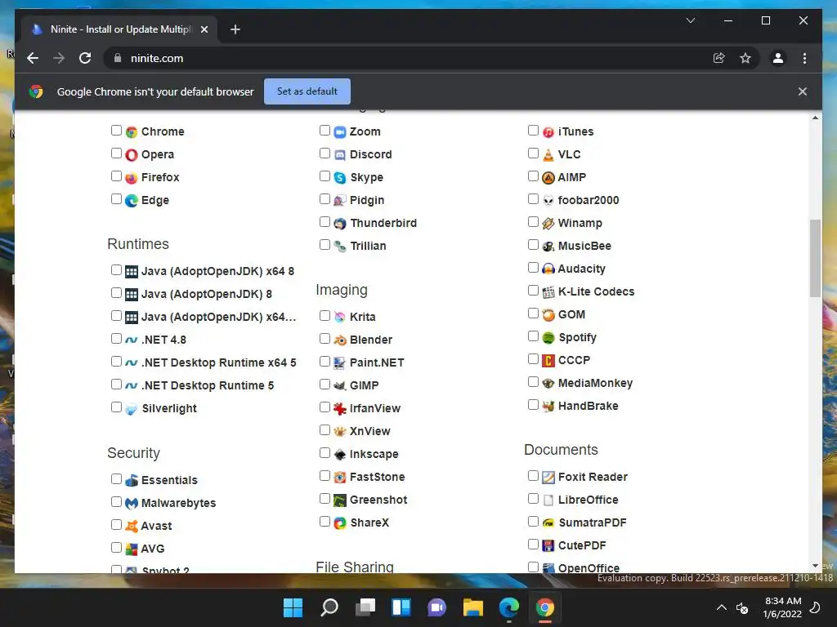Click the Spotify app icon
Screen dimensions: 837x627
tap(548, 337)
